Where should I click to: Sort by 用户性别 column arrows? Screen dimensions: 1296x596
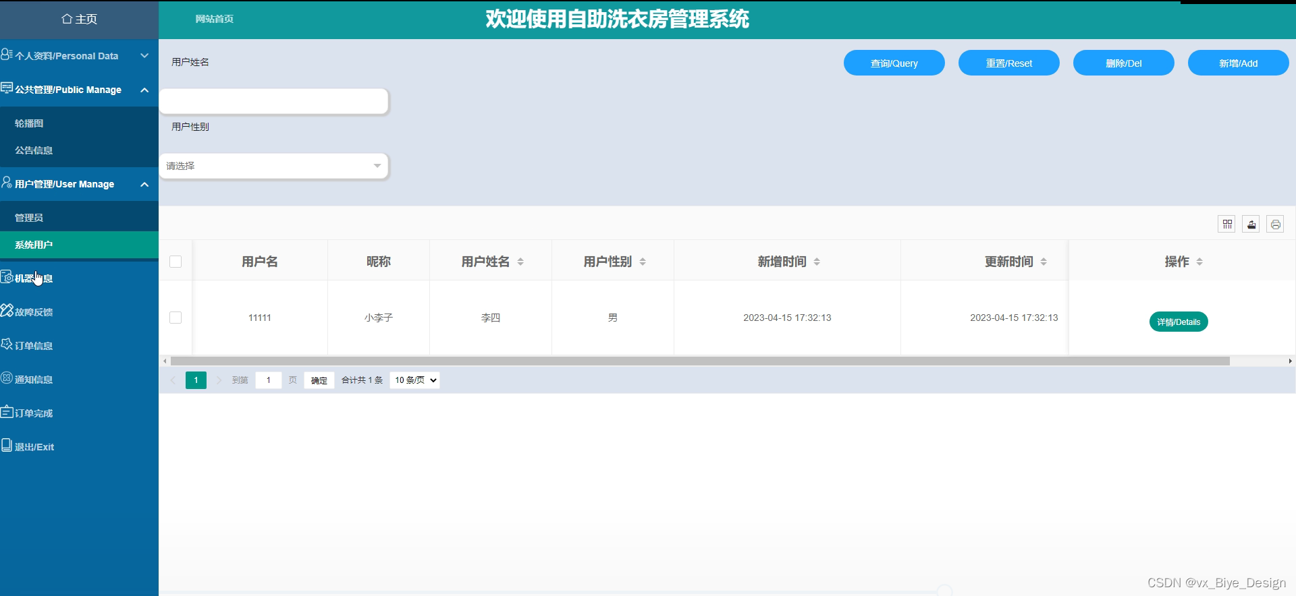click(x=643, y=262)
